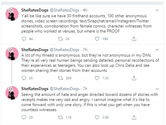Open chevron menu on the bottom tweet
166x125 pixels.
pos(157,89)
